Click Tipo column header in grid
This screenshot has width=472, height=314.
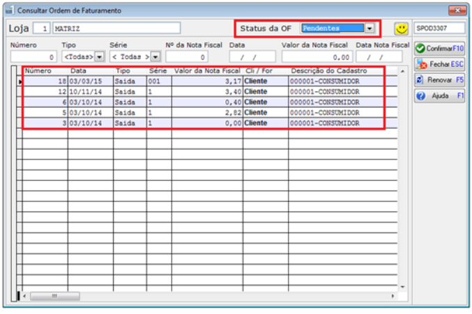(x=123, y=71)
